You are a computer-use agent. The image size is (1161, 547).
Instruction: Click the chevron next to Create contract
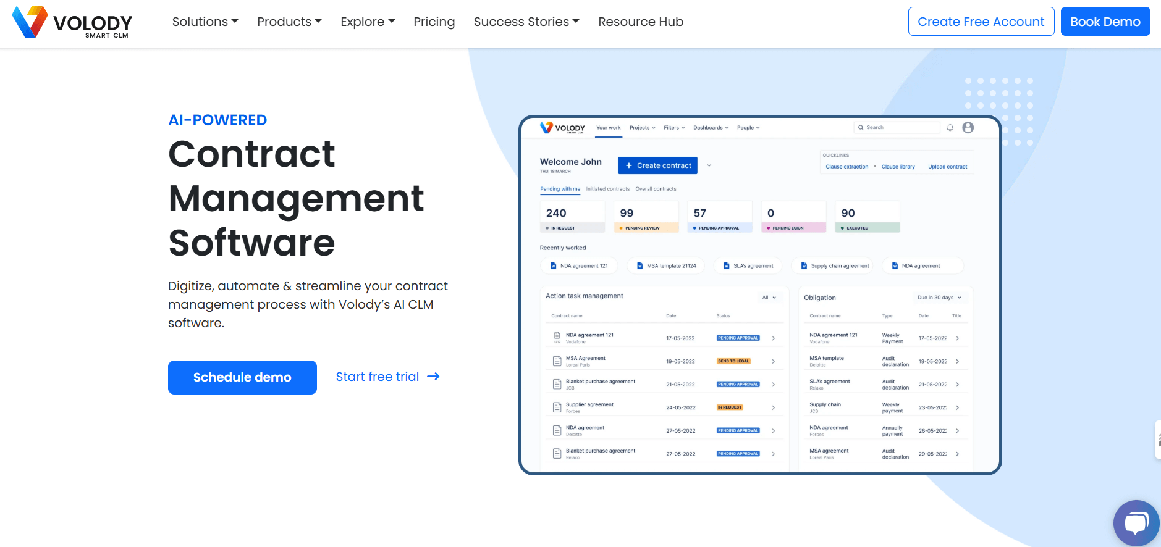point(709,165)
